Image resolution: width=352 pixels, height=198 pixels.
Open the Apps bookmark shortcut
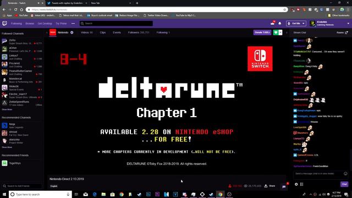click(x=7, y=15)
